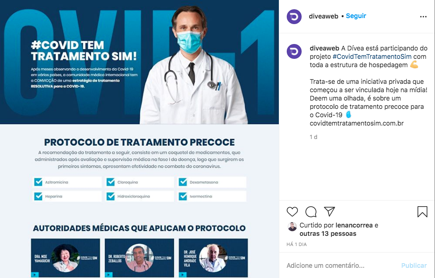
Task: Submit the comment with Publicar
Action: (x=414, y=265)
